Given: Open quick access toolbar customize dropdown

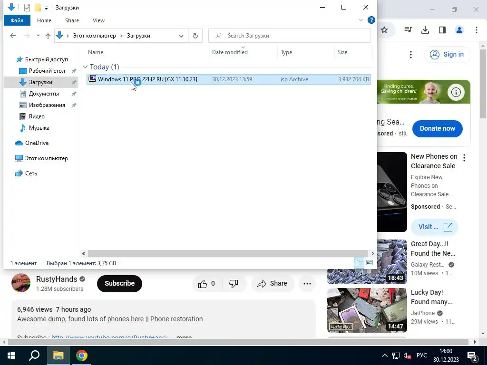Looking at the screenshot, I should point(46,8).
